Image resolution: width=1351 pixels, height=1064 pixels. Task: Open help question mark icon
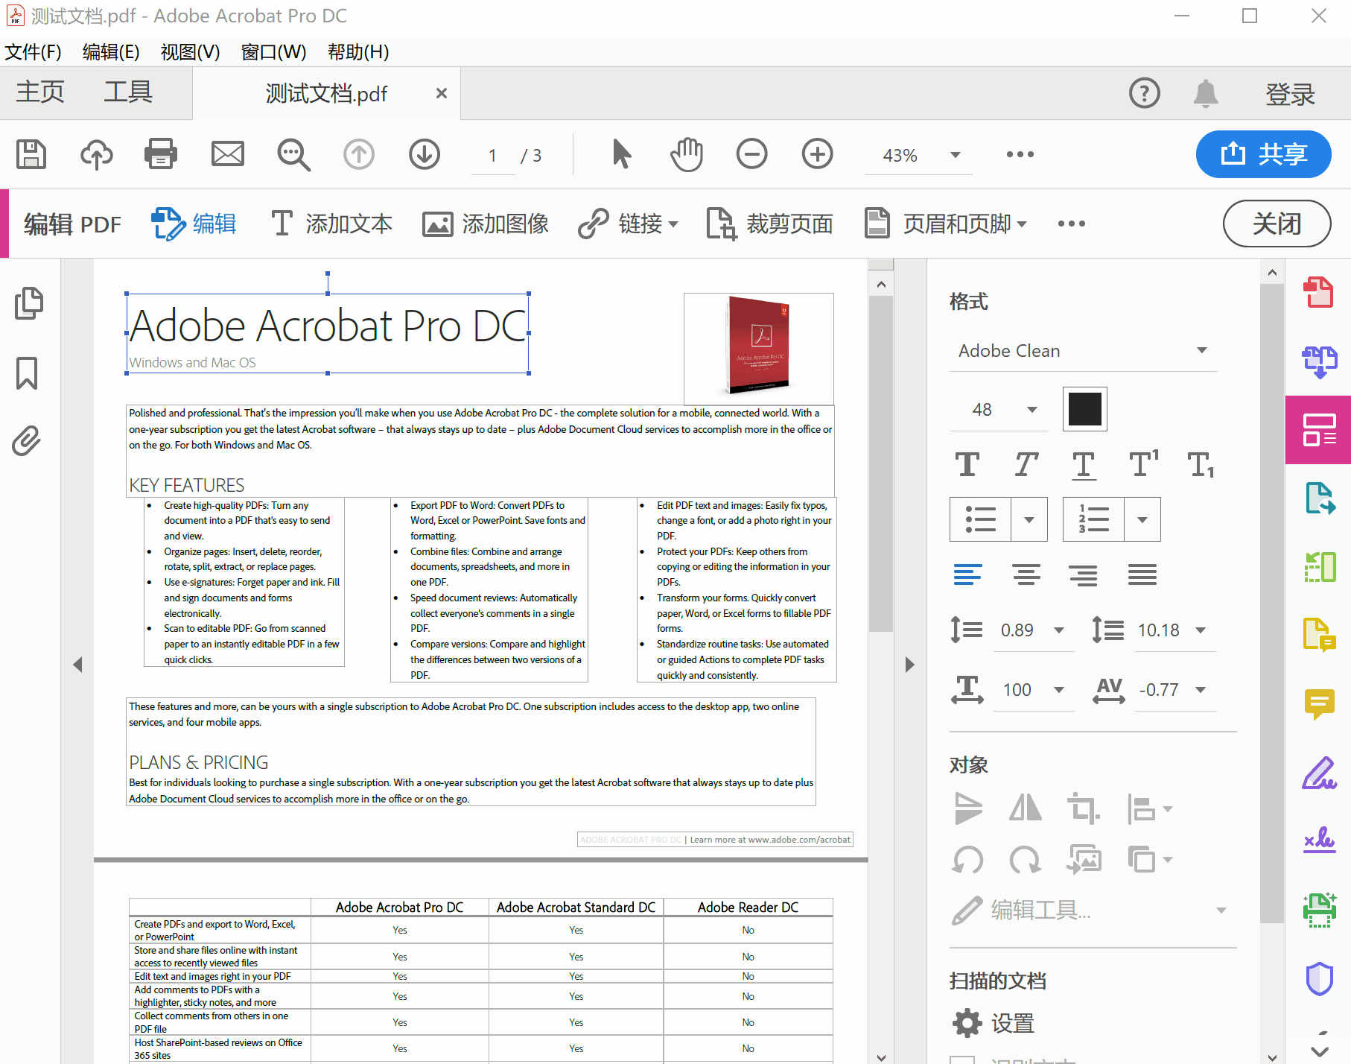pyautogui.click(x=1145, y=93)
